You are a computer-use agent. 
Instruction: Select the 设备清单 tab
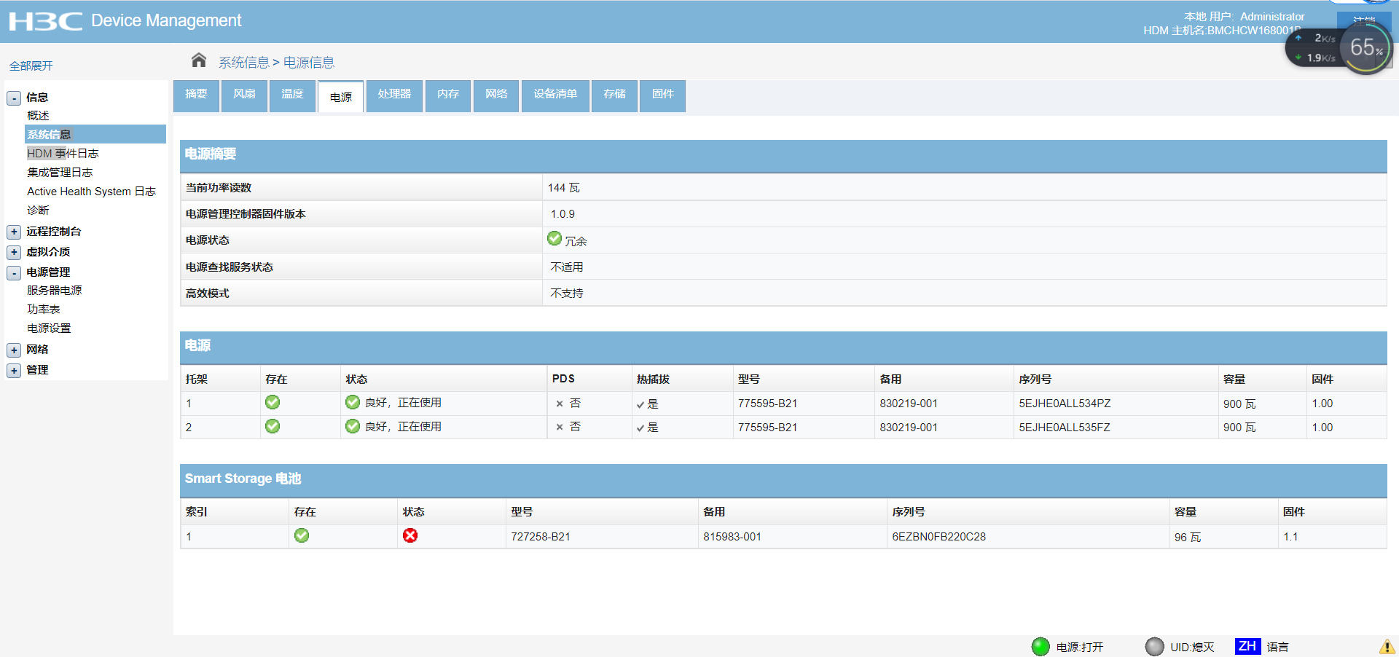[555, 95]
